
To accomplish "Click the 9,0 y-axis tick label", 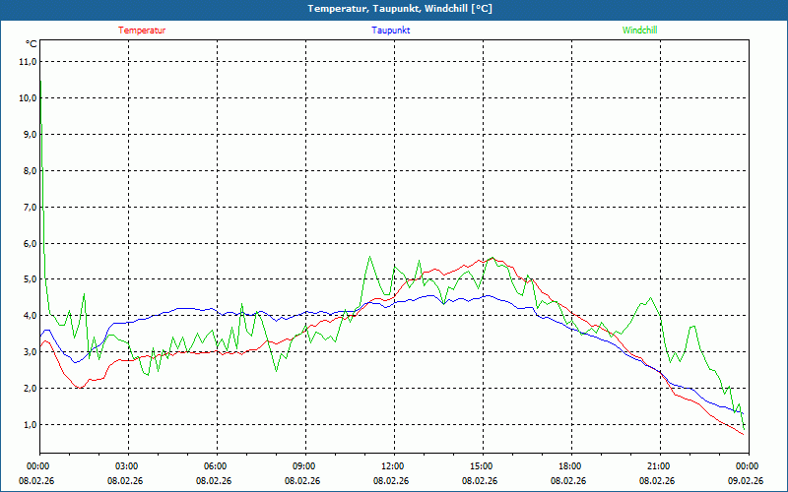I will click(x=28, y=134).
